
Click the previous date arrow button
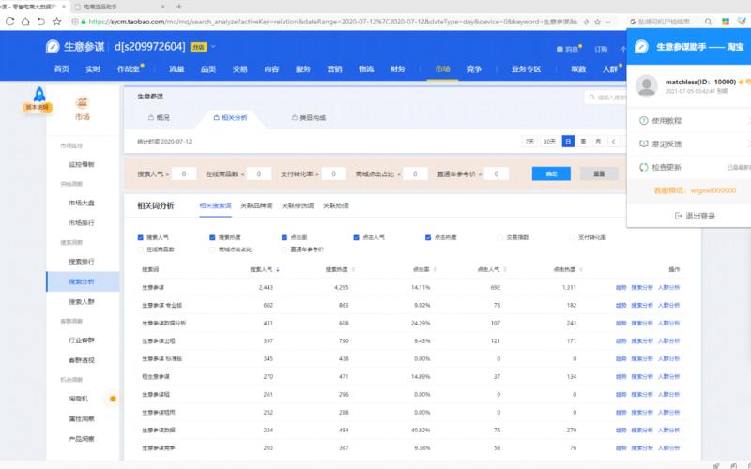coord(614,142)
